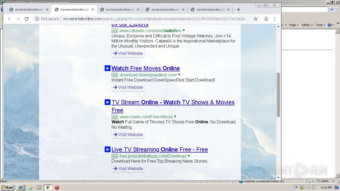The image size is (340, 191).
Task: Click Chrome's forward navigation arrow
Action: click(18, 19)
